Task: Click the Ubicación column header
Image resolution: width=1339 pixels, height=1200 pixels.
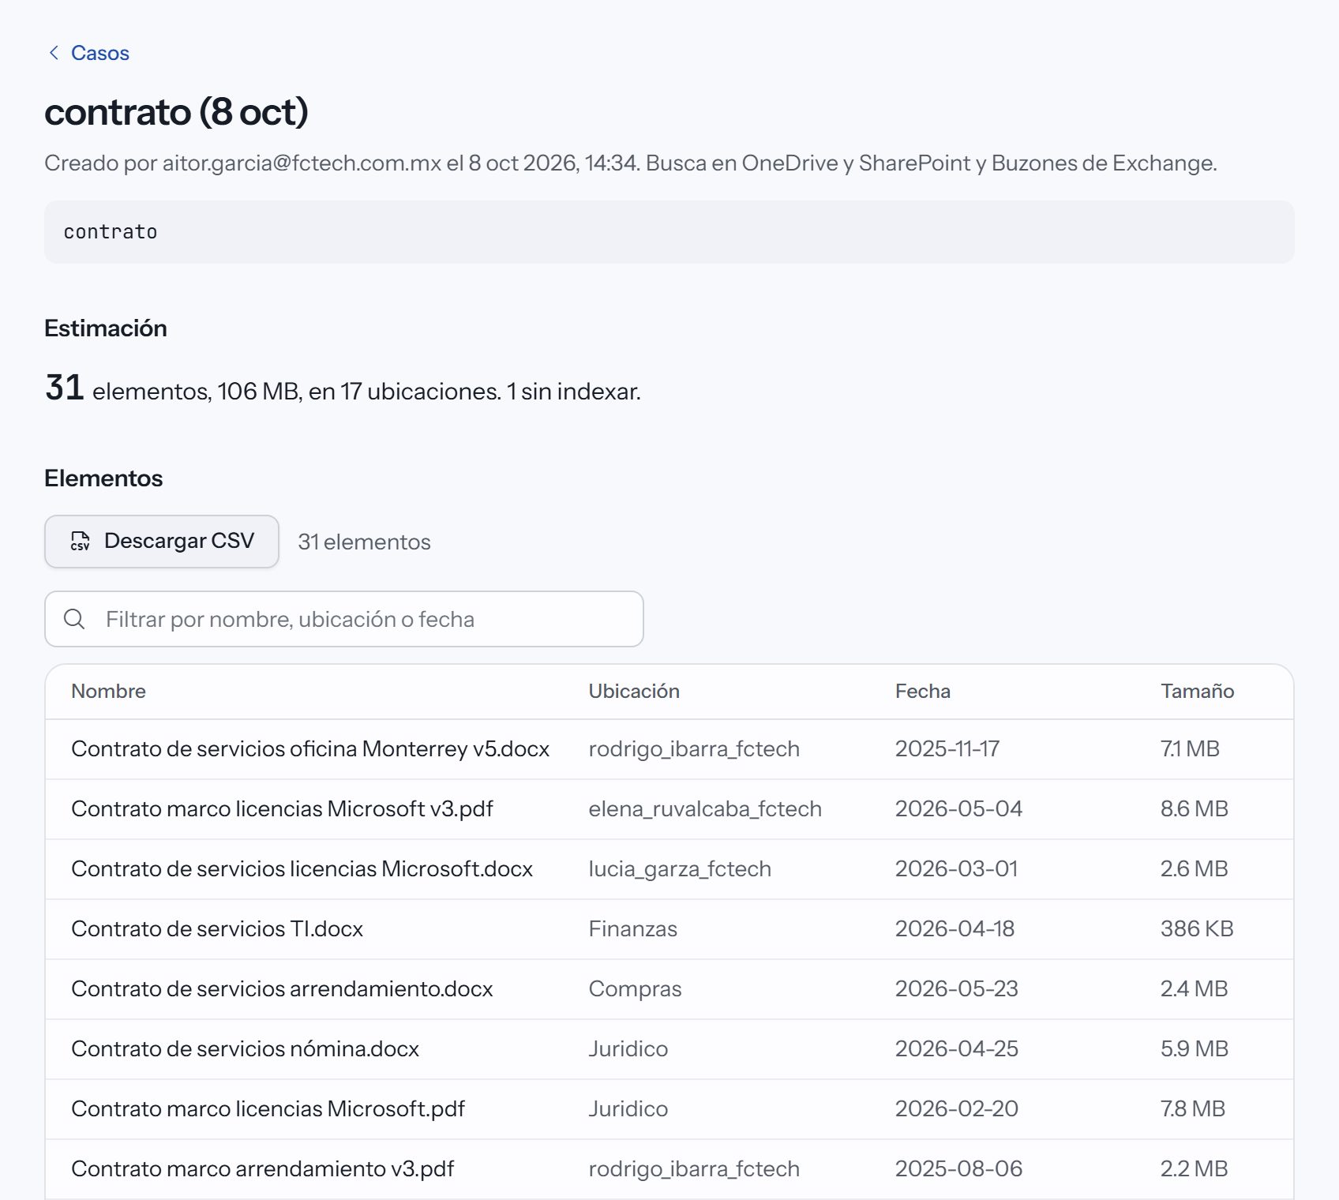Action: coord(634,692)
